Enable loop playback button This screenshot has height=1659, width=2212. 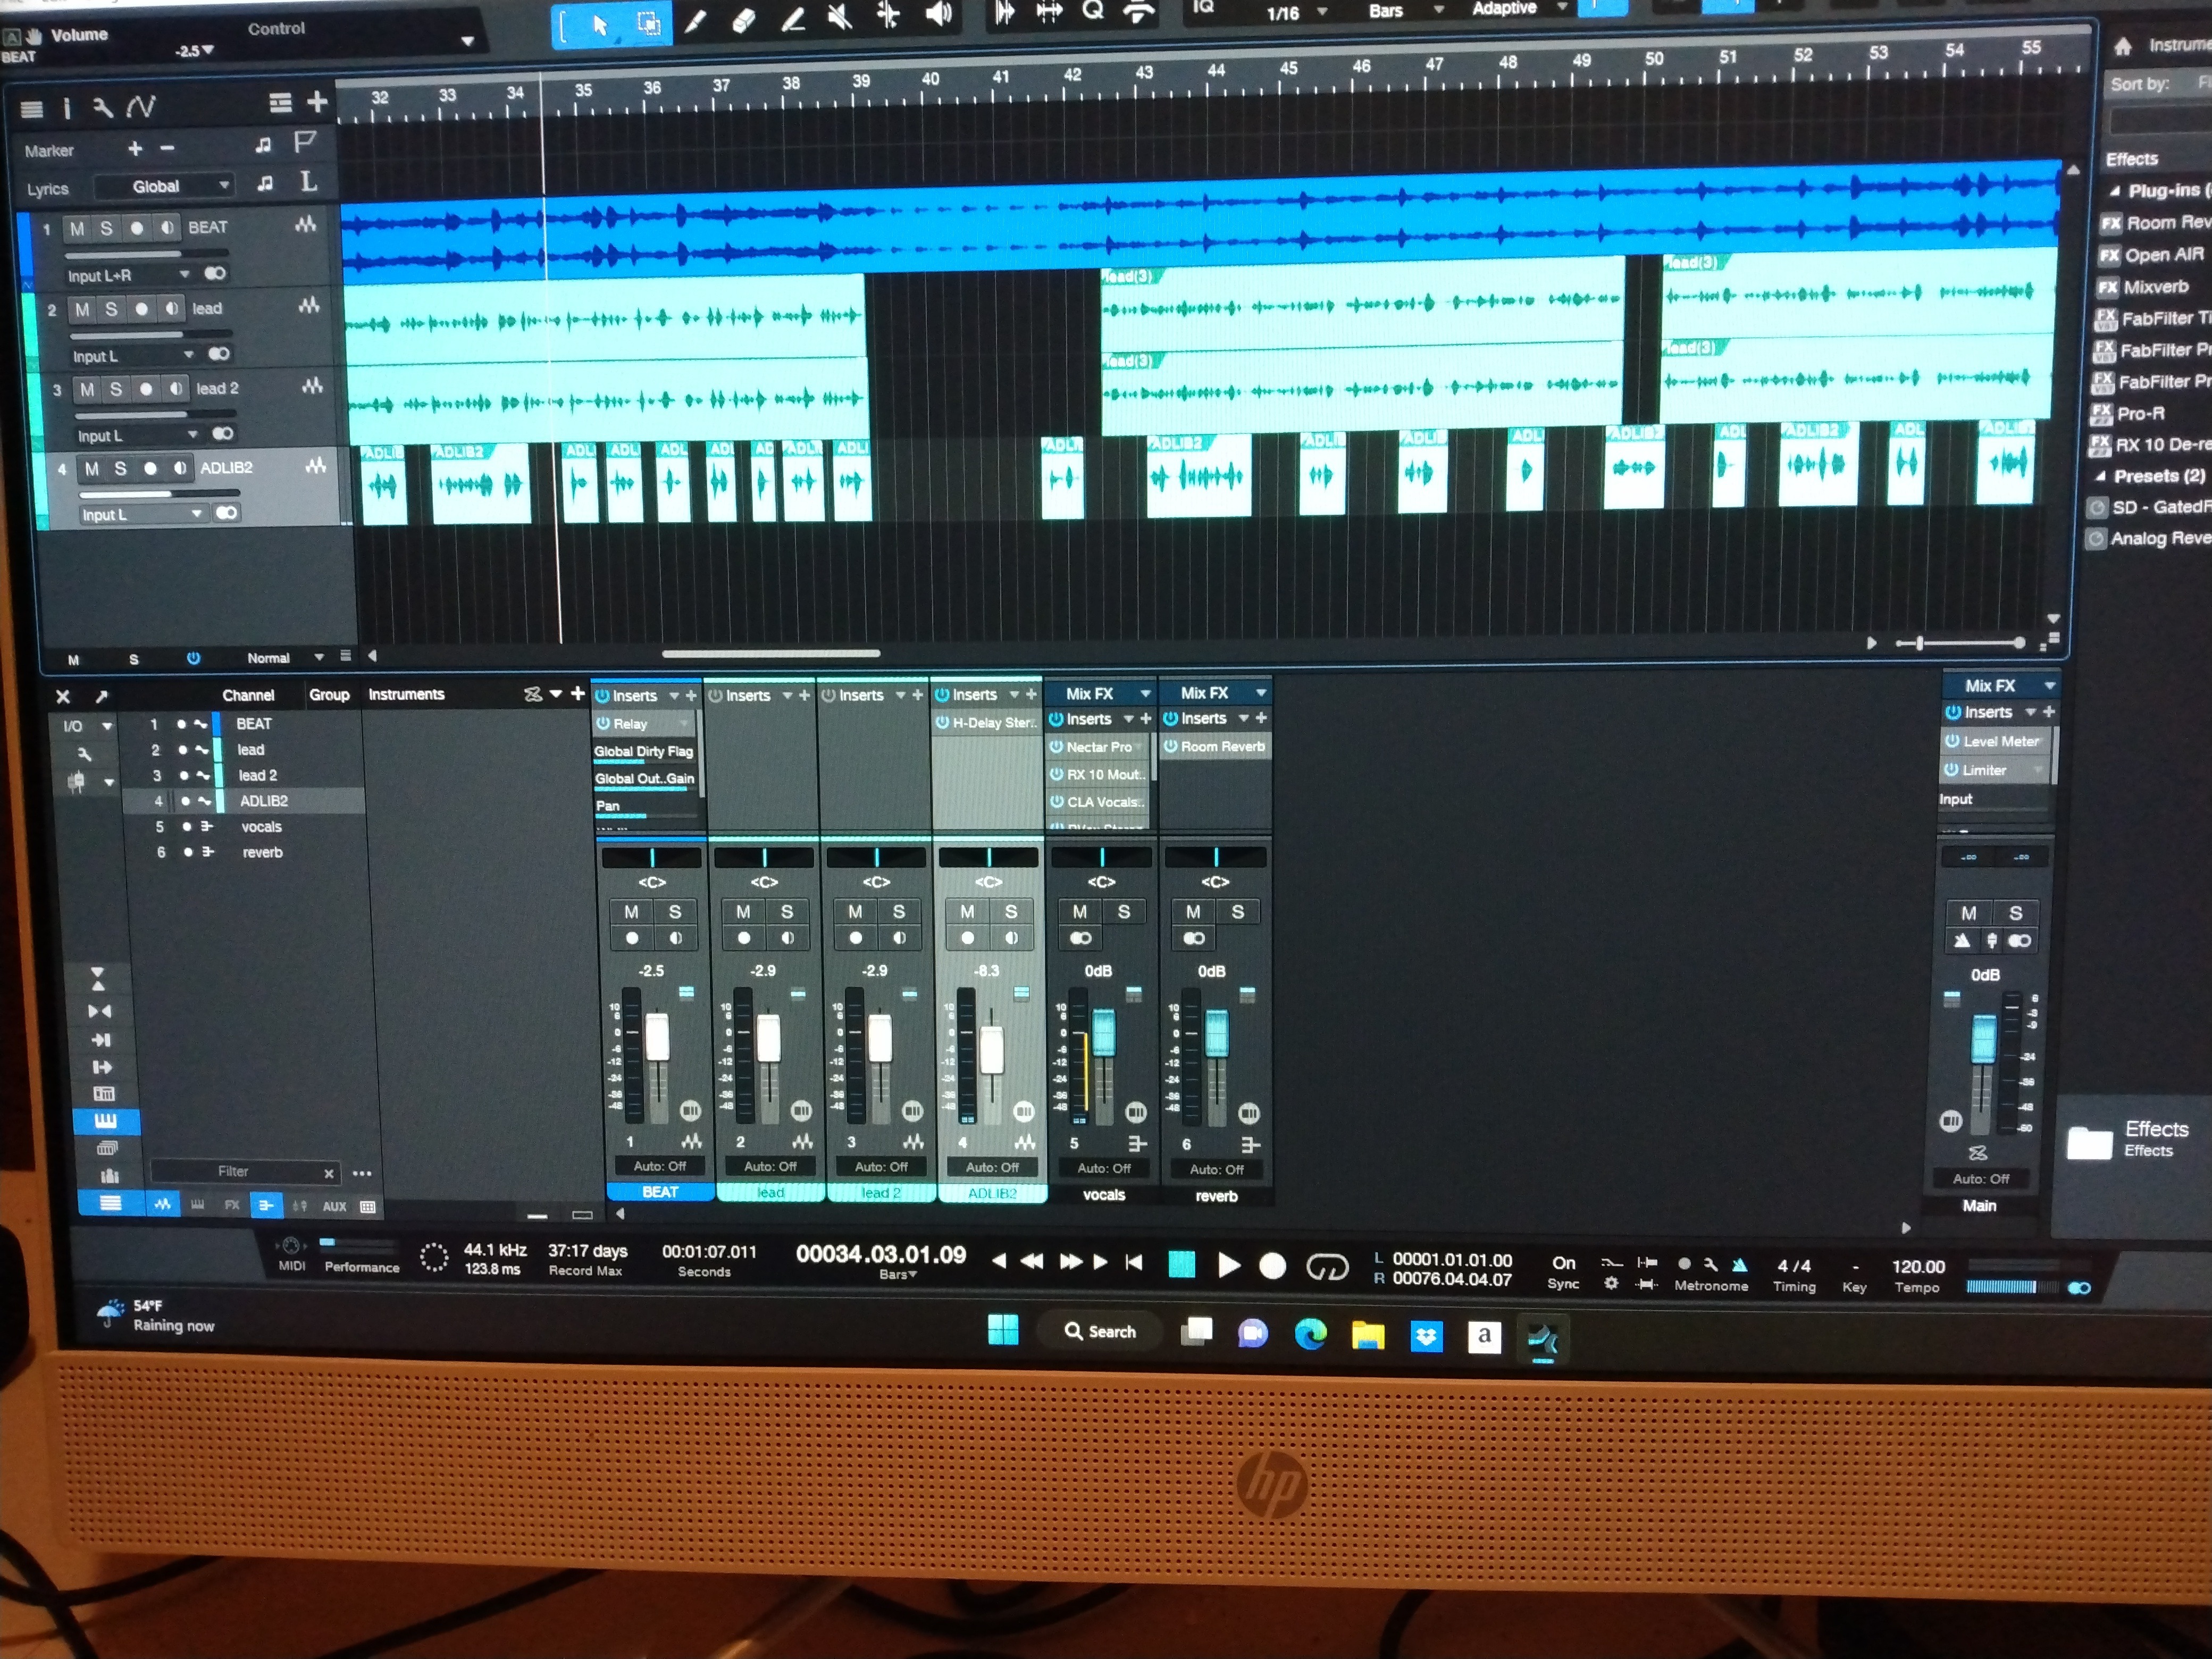(1327, 1268)
